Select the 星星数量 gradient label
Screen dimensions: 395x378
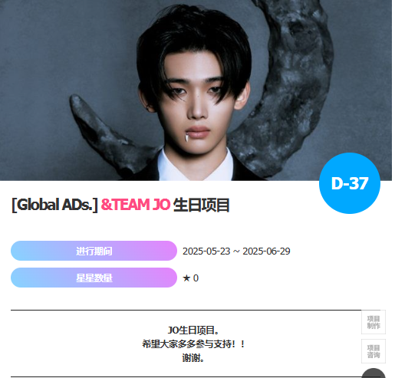coord(94,278)
